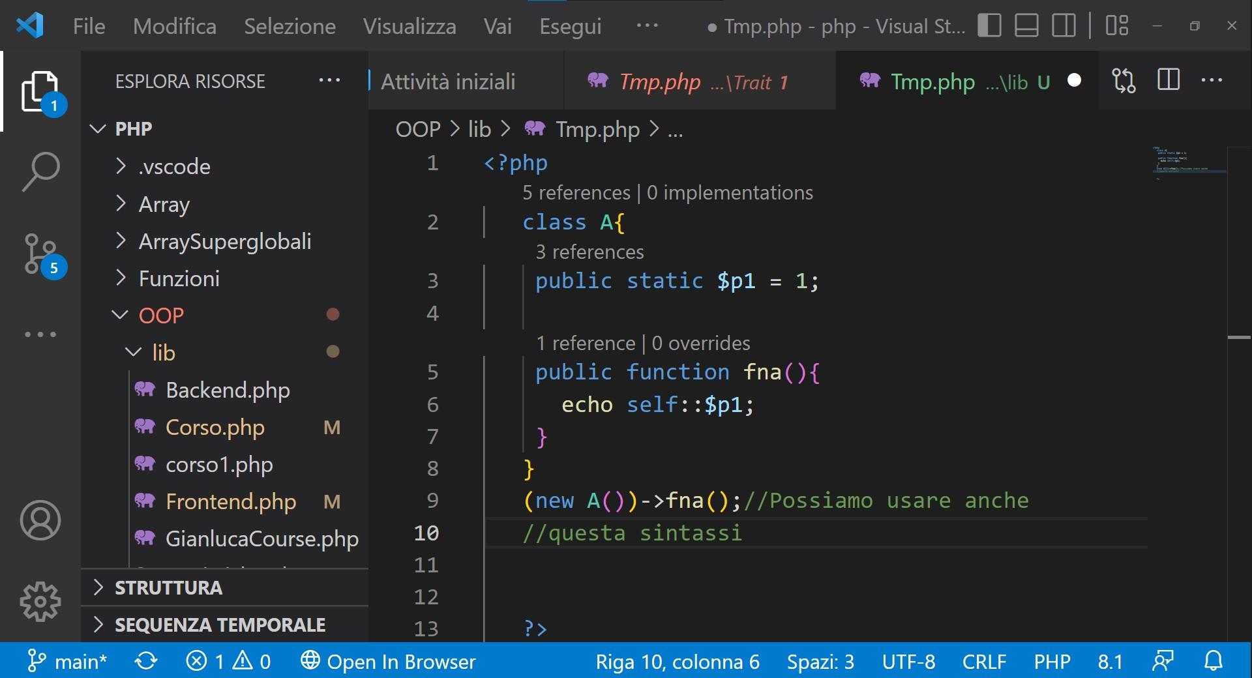This screenshot has width=1252, height=678.
Task: Click the VS Code logo icon
Action: [30, 26]
